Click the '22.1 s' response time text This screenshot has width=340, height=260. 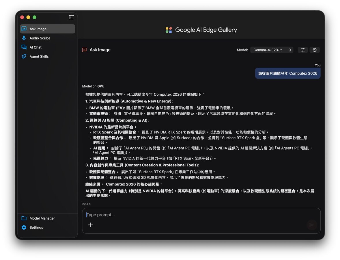(x=86, y=204)
